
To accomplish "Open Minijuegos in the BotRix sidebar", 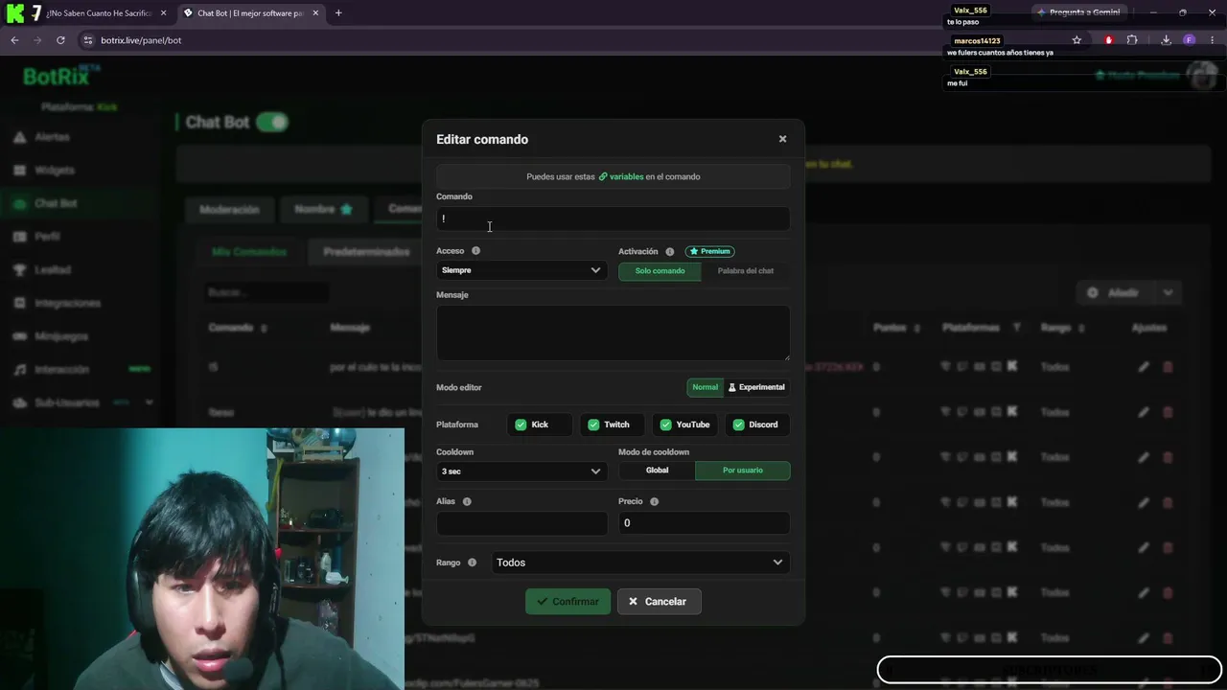I will [x=61, y=336].
